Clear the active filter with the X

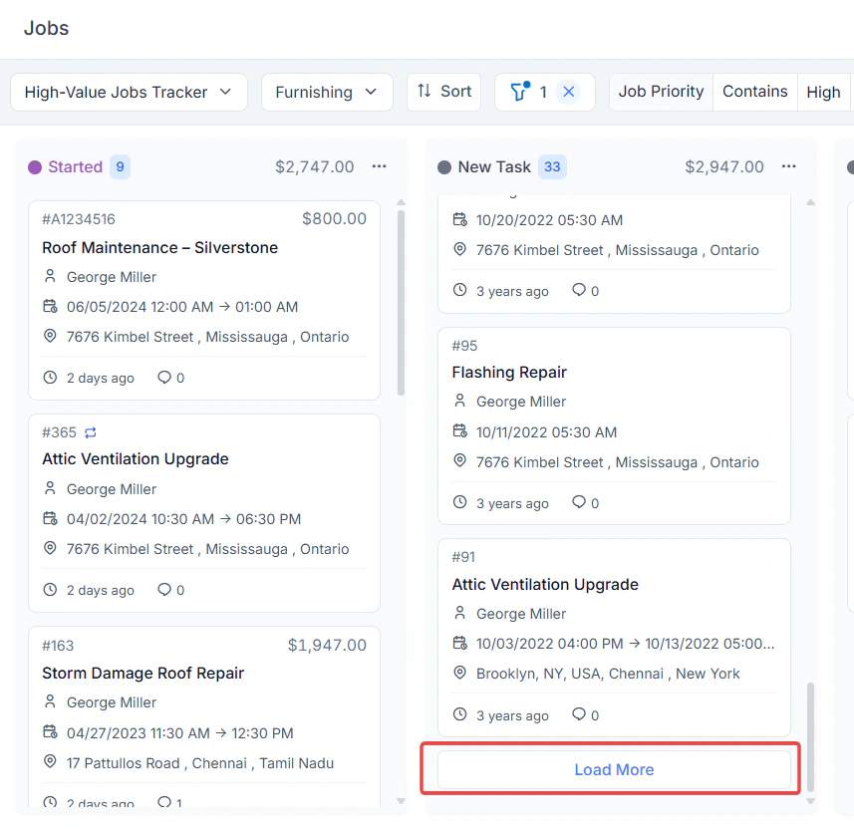[569, 92]
